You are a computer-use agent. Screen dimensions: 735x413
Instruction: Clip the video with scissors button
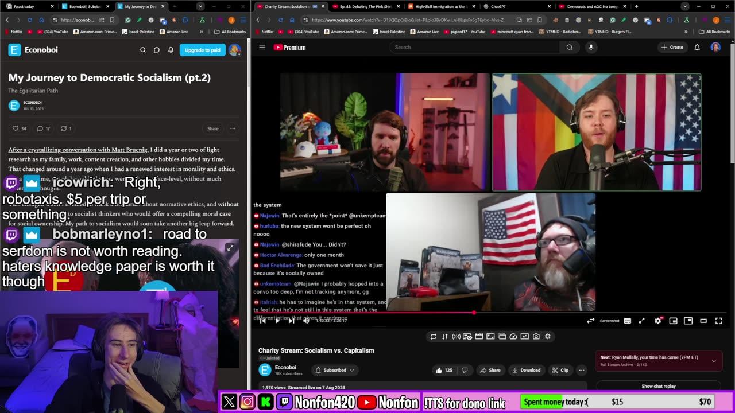[x=559, y=370]
